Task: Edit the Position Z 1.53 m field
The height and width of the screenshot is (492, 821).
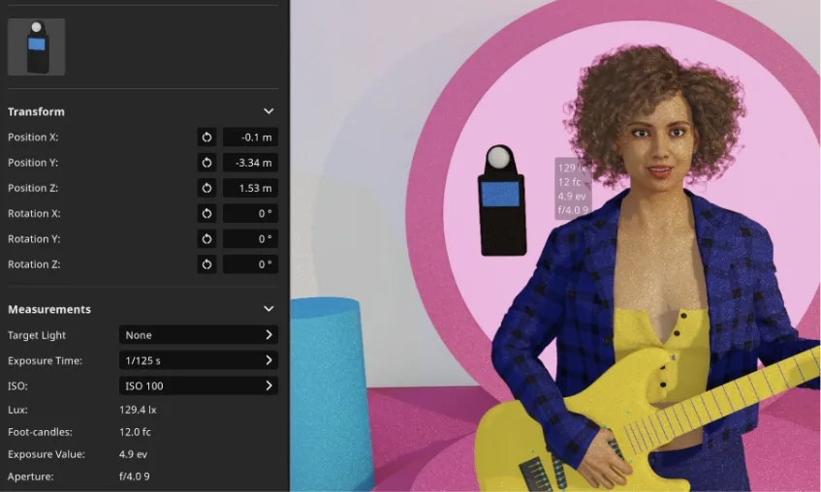Action: tap(250, 188)
